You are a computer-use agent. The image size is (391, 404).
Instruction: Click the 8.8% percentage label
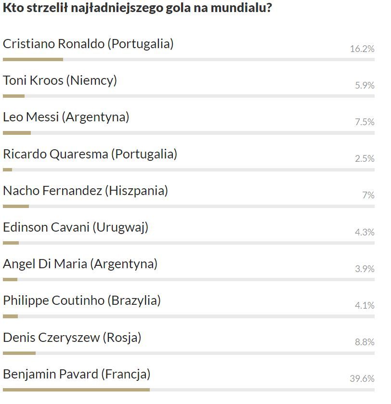tap(365, 342)
